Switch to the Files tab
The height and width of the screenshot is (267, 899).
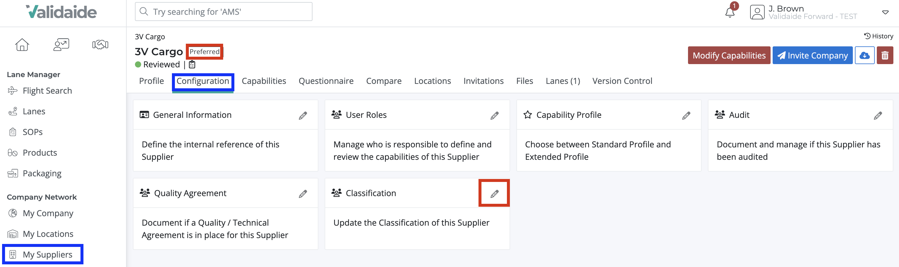tap(525, 81)
